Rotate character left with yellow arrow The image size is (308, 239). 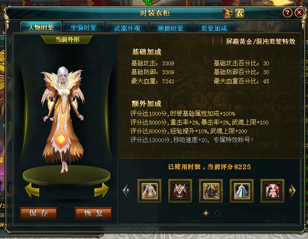pos(32,190)
